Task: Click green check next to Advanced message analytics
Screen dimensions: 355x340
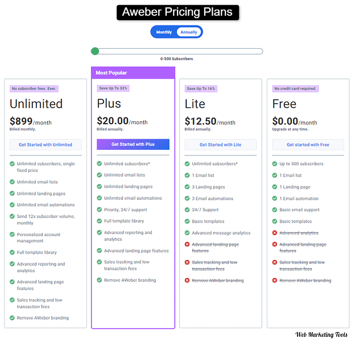Action: coord(187,233)
